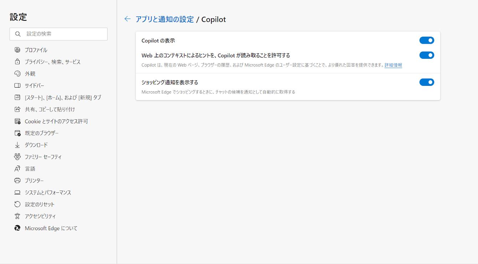
Task: Click the 外観 (Appearance) paint icon
Action: (17, 73)
